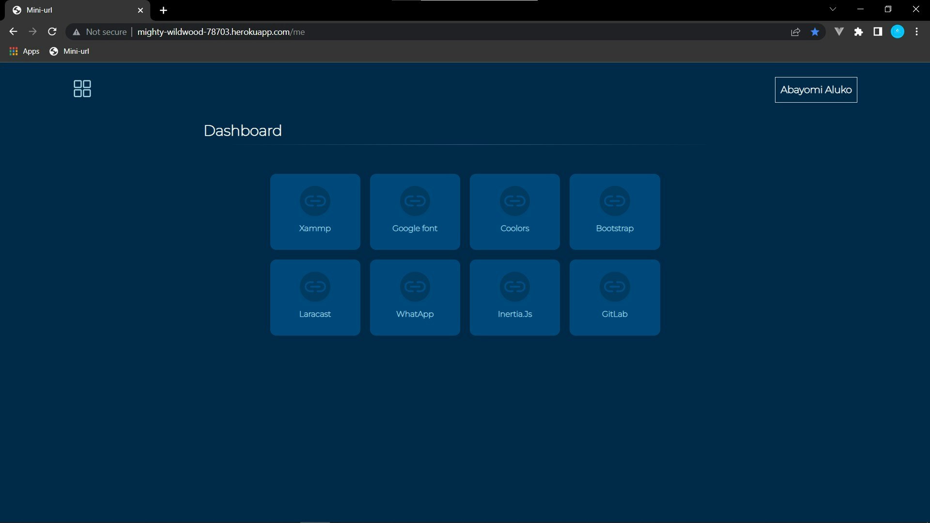This screenshot has width=930, height=523.
Task: Open the V-shaped extension icon
Action: 839,31
